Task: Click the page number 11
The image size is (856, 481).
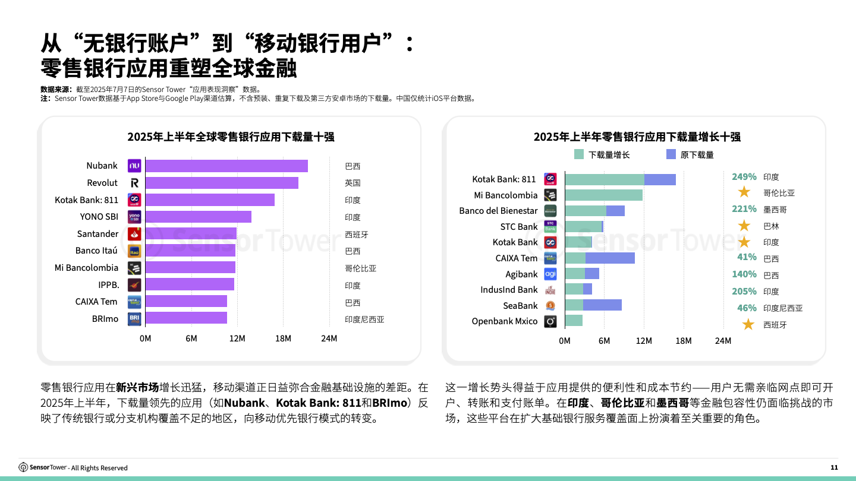Action: pos(834,467)
